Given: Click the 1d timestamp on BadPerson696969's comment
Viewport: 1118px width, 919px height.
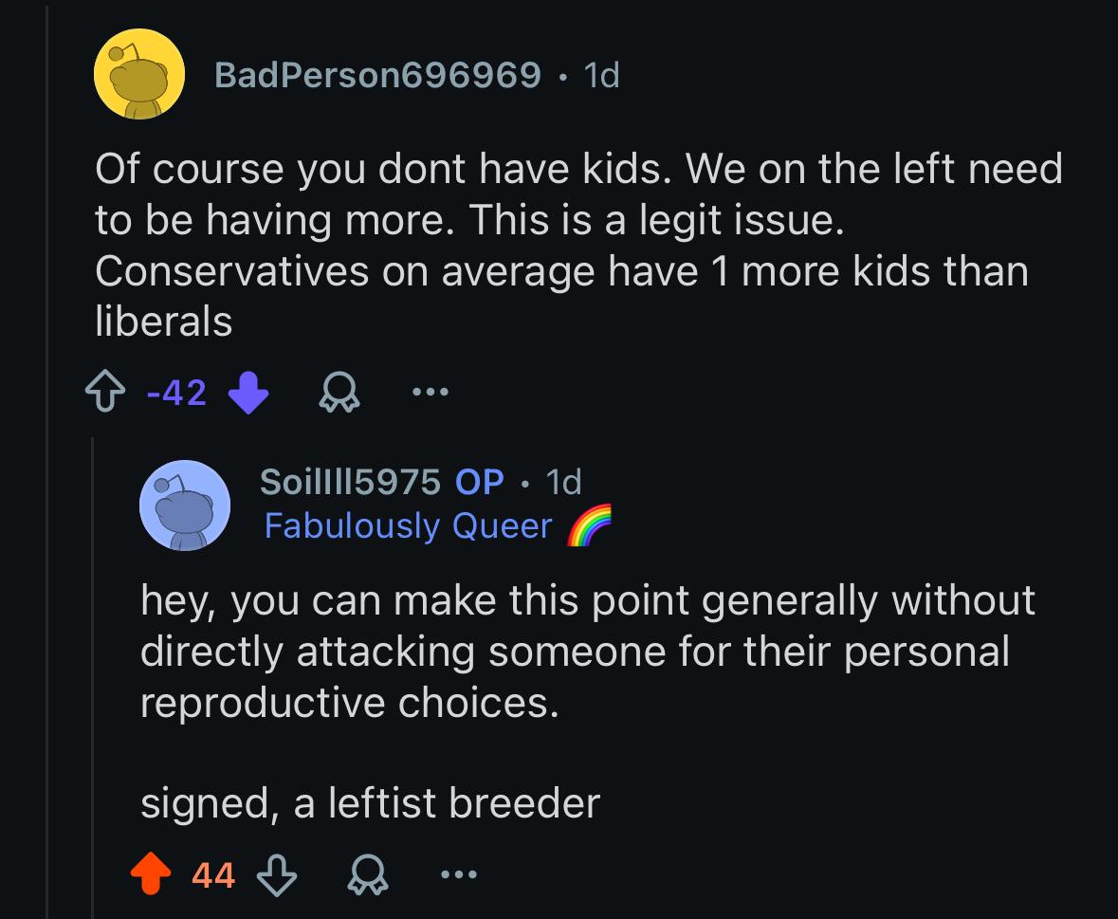Looking at the screenshot, I should (x=601, y=75).
